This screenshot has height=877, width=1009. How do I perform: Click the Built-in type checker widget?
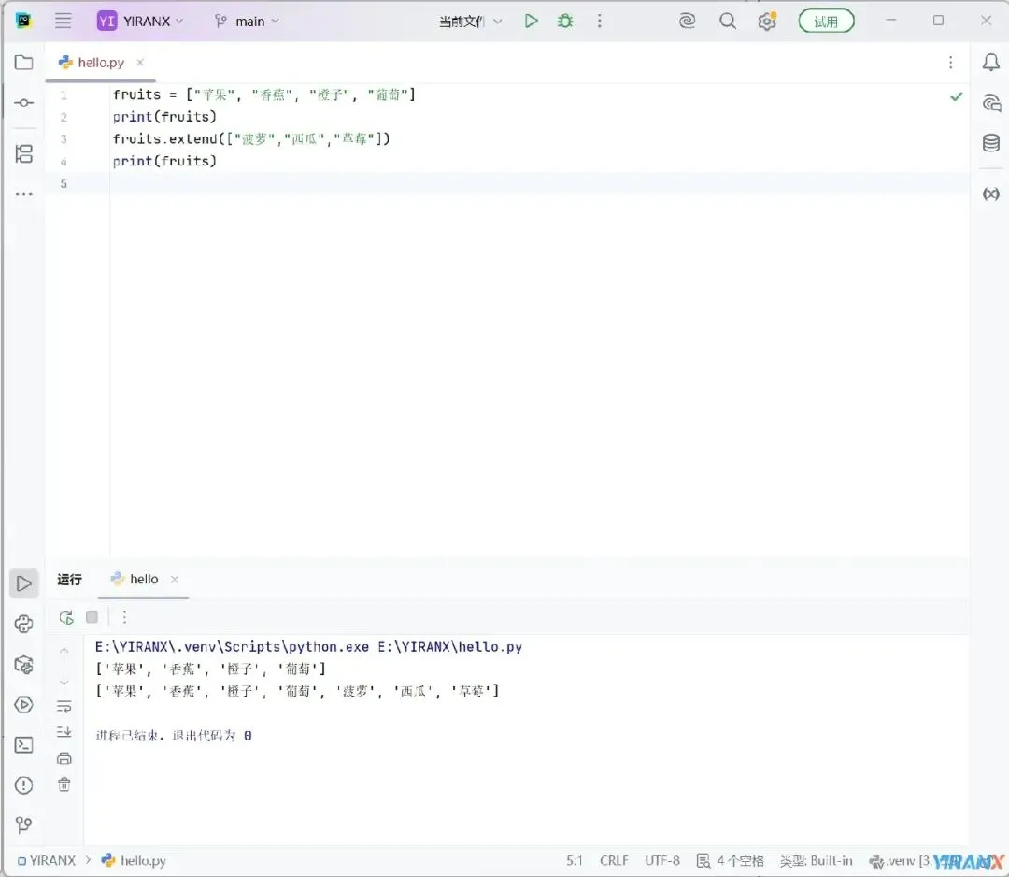pos(816,861)
